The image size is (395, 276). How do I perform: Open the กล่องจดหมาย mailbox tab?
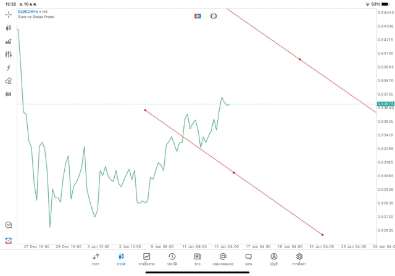point(223,259)
